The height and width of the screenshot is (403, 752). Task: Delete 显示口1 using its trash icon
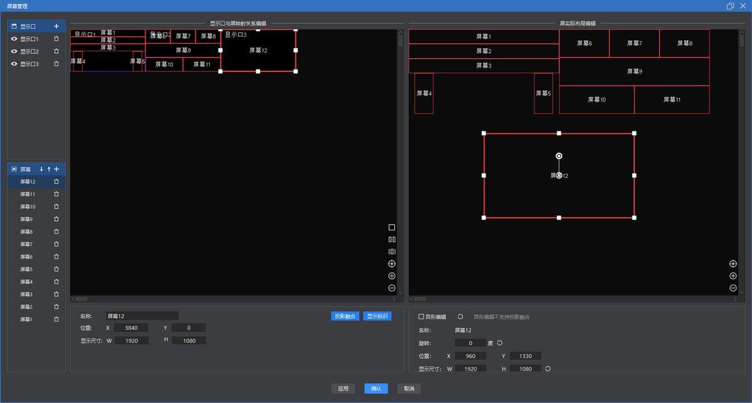[x=56, y=39]
